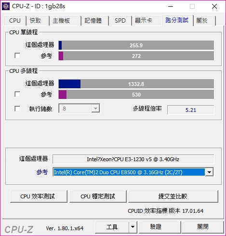Click the Xeon E3-1230 v5 processor name field

coord(133,159)
